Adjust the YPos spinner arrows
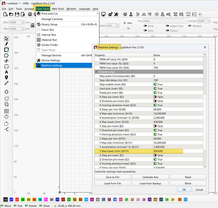 23,29
